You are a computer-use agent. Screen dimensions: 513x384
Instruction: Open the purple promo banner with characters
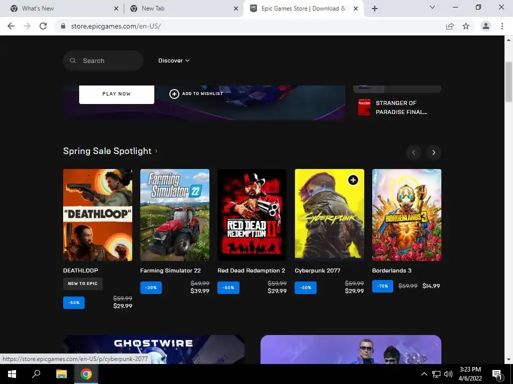click(x=351, y=349)
